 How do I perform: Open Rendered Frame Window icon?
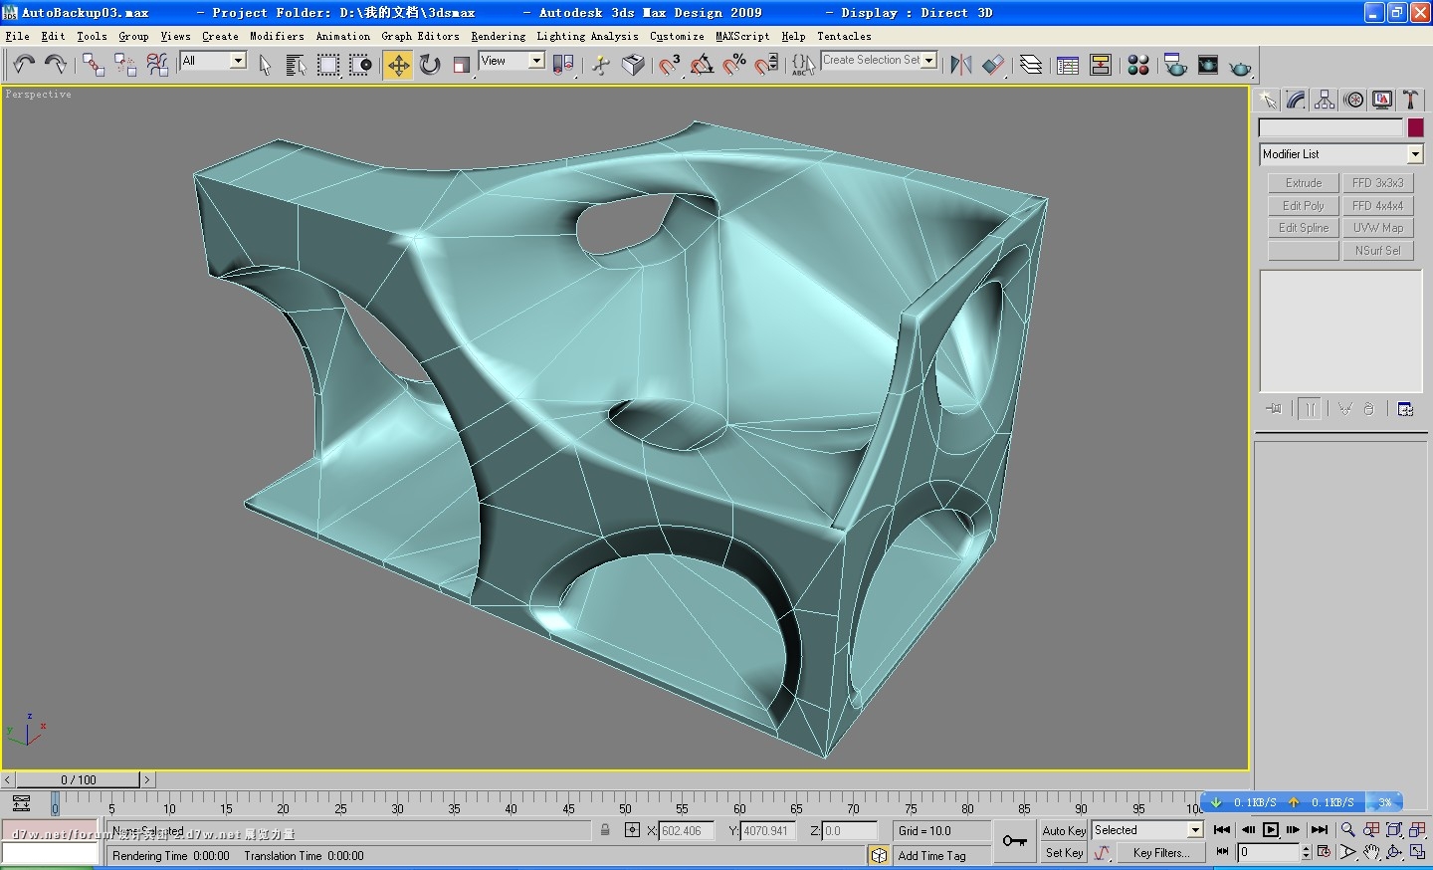tap(1208, 65)
